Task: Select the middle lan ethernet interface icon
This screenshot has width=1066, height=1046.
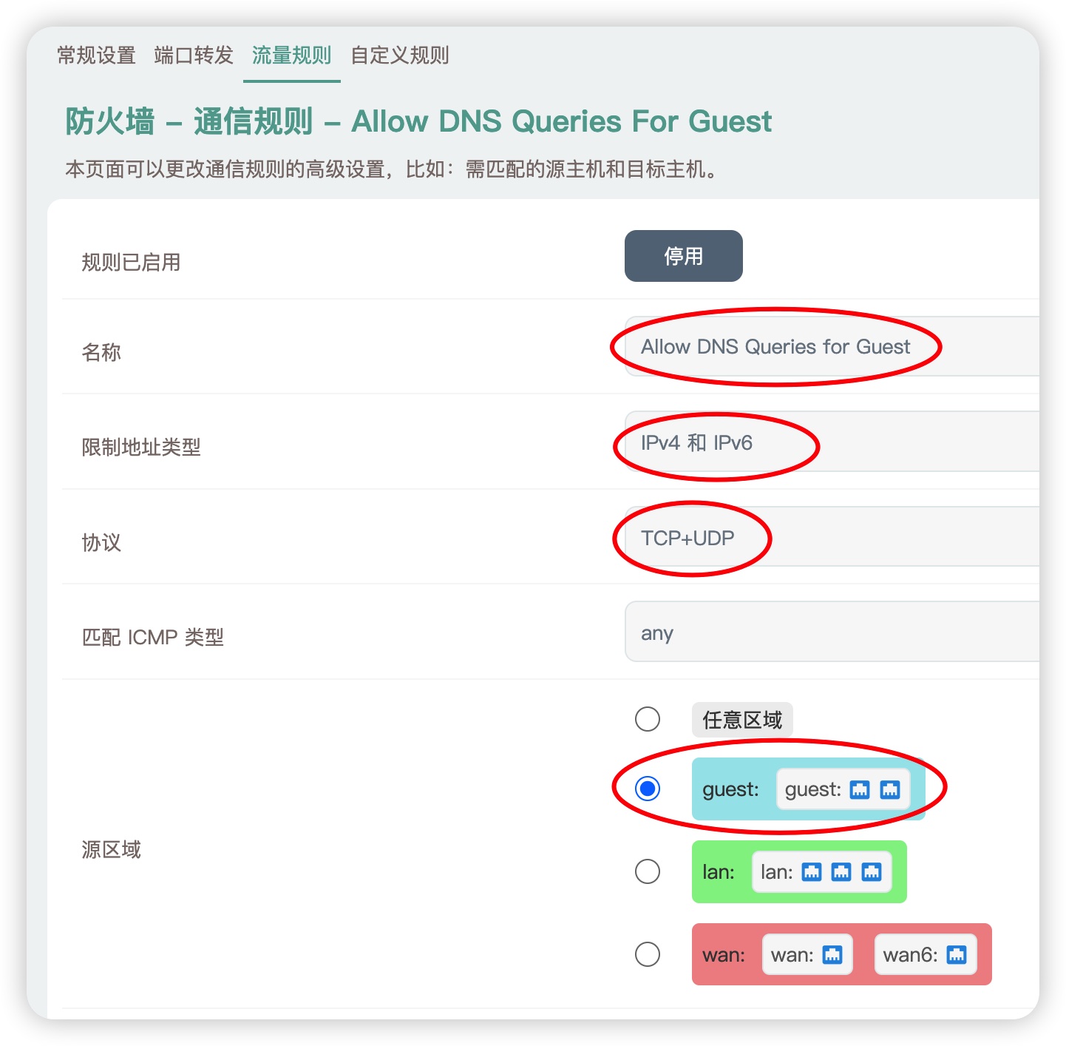Action: tap(841, 872)
